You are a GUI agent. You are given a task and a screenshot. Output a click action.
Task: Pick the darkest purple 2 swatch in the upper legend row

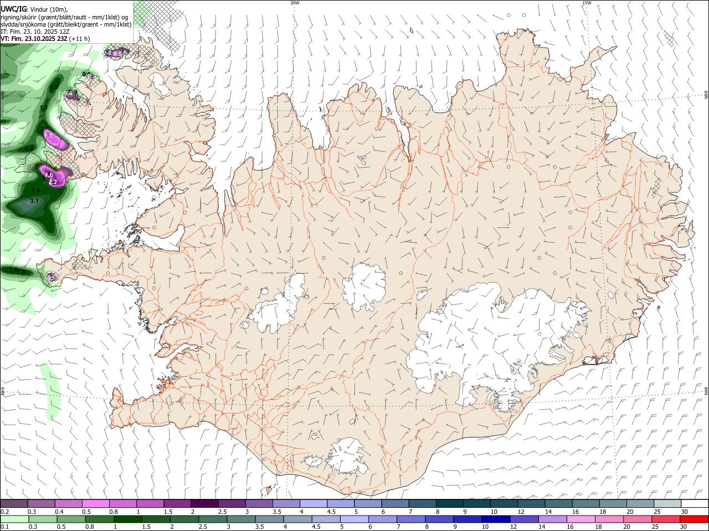pos(204,503)
